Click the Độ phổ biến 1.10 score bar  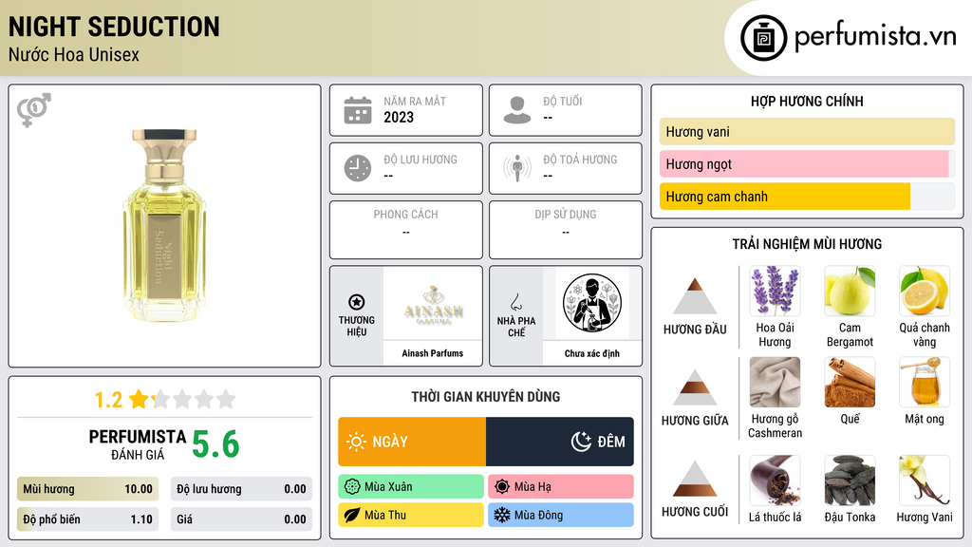click(87, 519)
